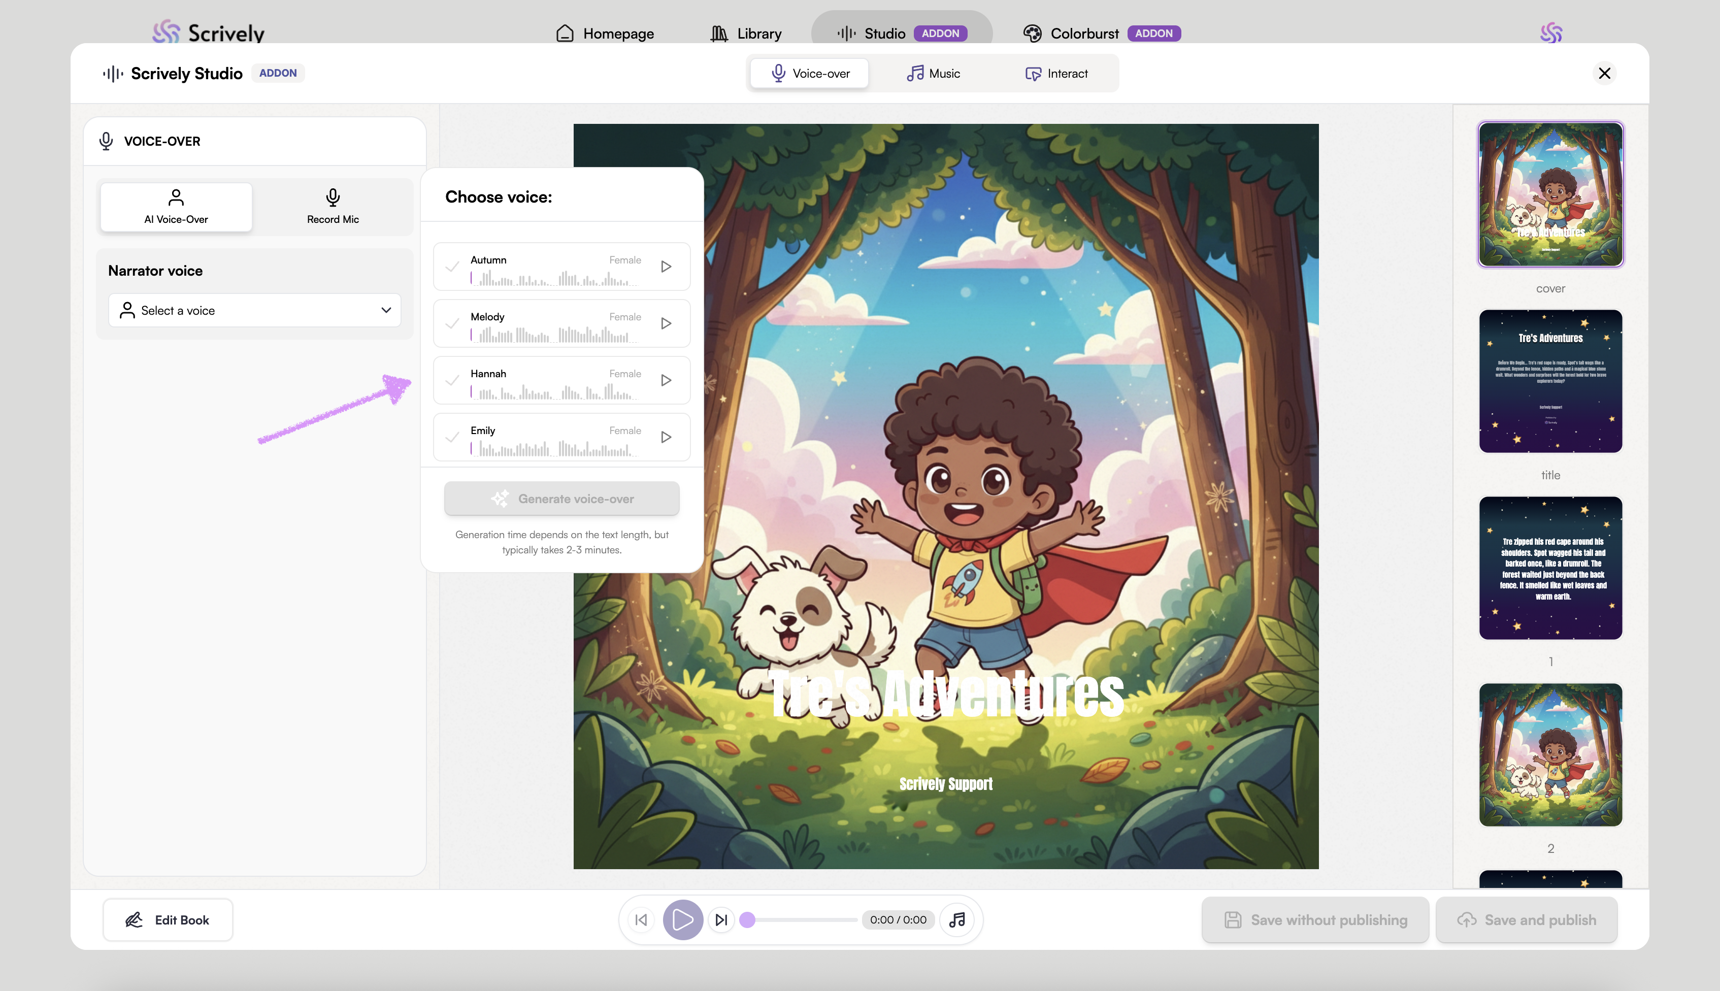Go to previous page in player
Screen dimensions: 1720x991
click(641, 919)
